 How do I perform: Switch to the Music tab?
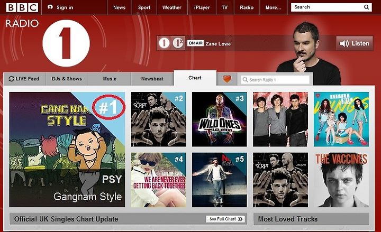110,79
